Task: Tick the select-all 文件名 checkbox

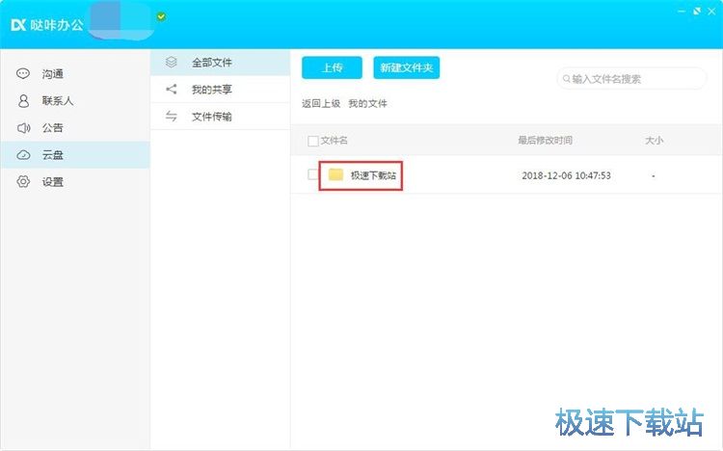Action: [x=313, y=141]
